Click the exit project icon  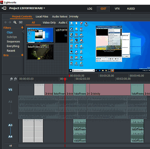(x=4, y=8)
